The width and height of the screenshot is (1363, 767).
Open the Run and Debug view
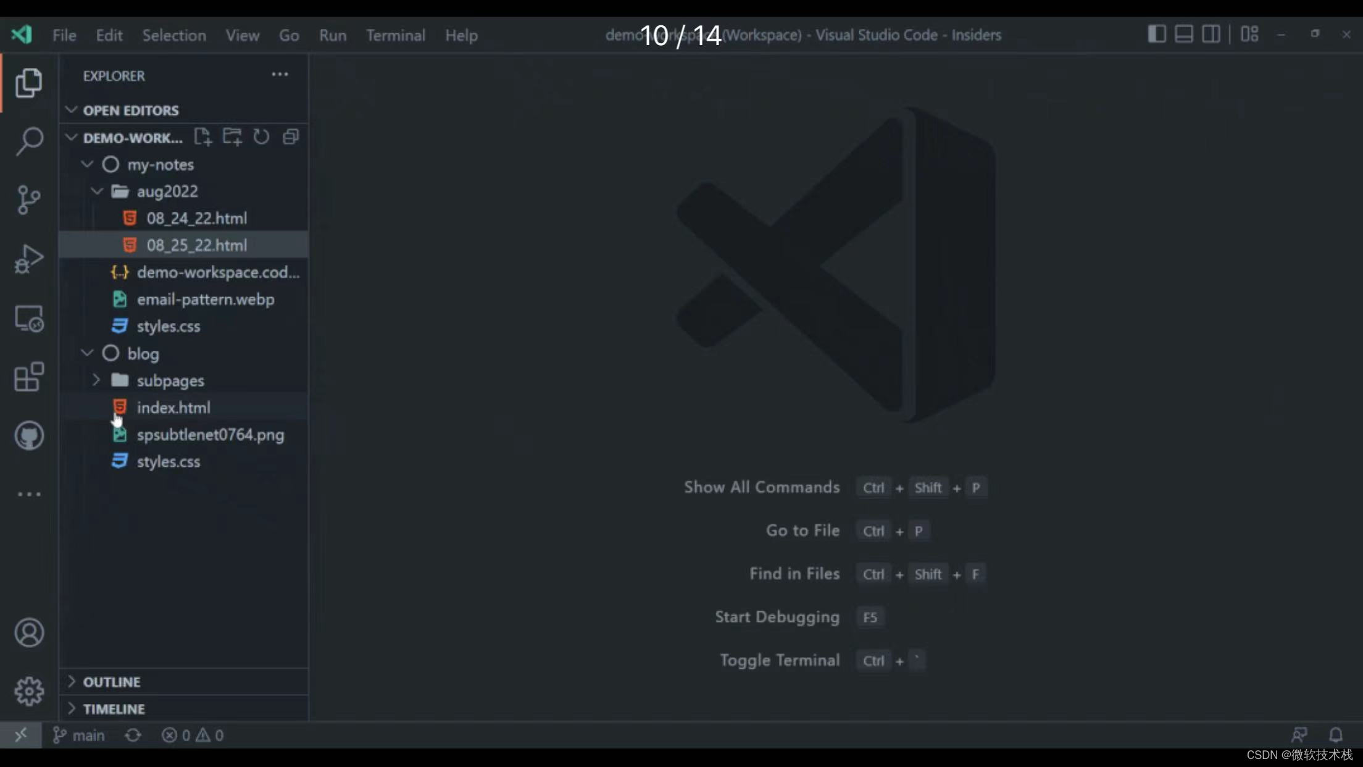[x=29, y=259]
